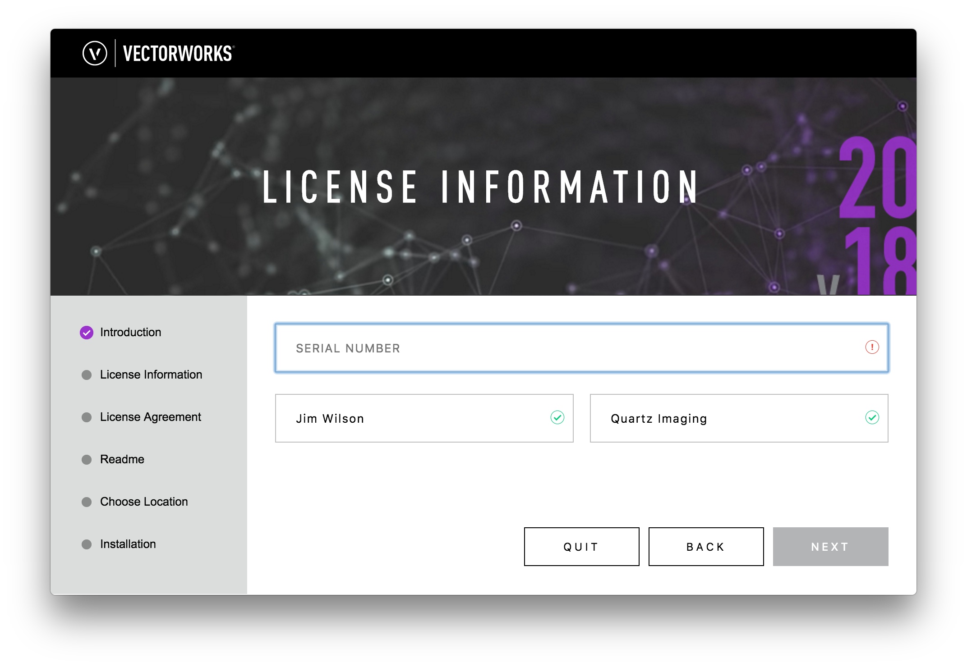The height and width of the screenshot is (667, 967).
Task: Click gray bullet beside License Information
Action: (87, 375)
